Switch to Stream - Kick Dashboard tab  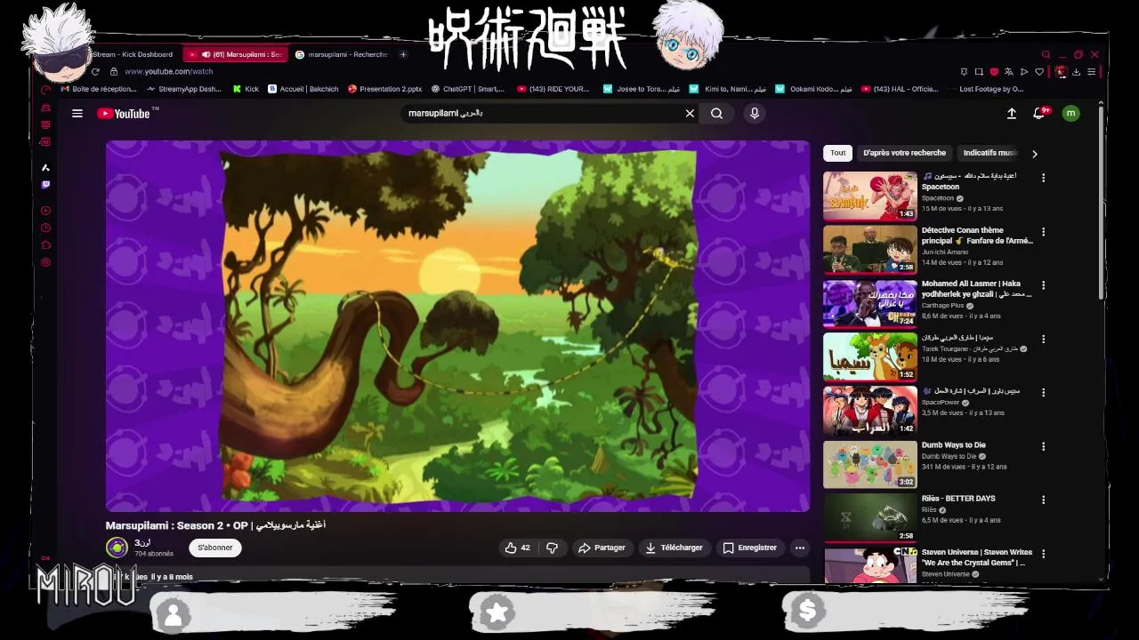[133, 54]
